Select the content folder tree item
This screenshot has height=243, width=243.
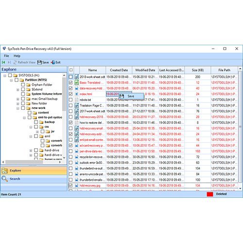coord(43,113)
